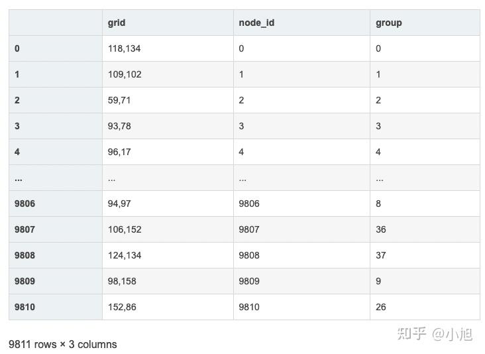Viewport: 485px width, 354px height.
Task: Select group value 37
Action: coord(381,255)
